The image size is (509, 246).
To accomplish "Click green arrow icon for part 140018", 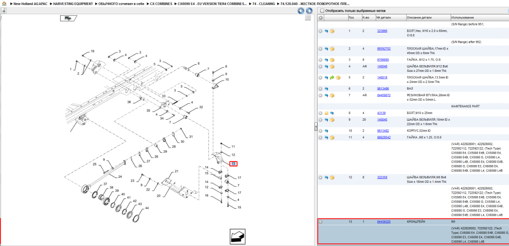I will [x=332, y=77].
